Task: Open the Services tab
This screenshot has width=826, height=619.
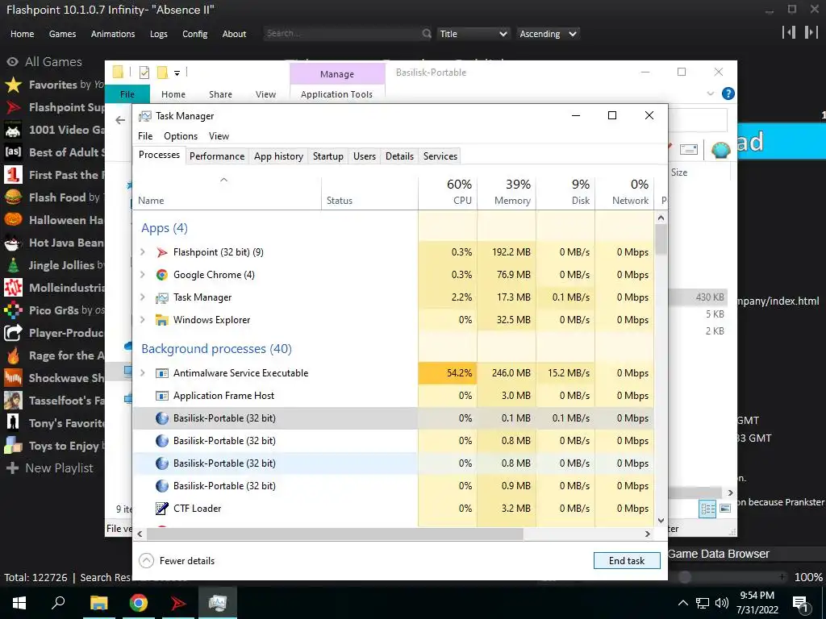Action: coord(440,156)
